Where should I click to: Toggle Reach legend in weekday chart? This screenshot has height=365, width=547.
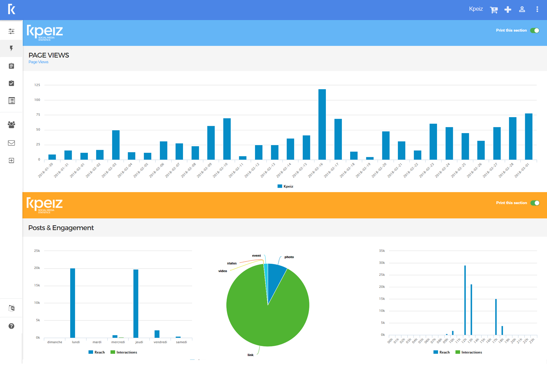(97, 352)
